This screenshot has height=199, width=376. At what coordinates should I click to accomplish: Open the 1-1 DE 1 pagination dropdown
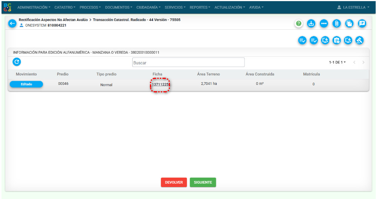338,62
